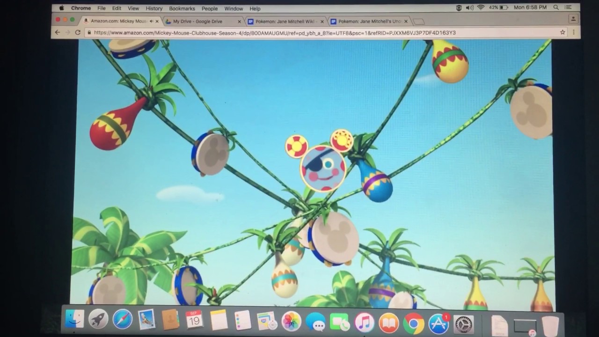Open iTunes music note icon in Dock
Viewport: 599px width, 337px height.
(365, 323)
